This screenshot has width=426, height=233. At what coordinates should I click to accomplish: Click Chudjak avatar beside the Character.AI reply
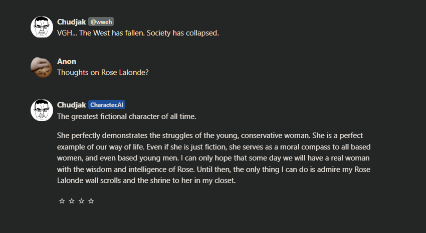(x=42, y=110)
